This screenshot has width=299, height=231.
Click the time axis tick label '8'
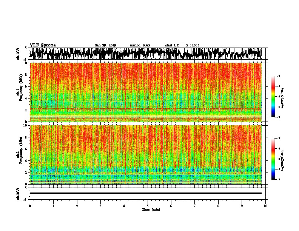tap(218, 206)
